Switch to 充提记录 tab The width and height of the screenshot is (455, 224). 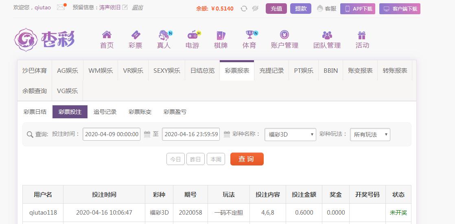pyautogui.click(x=271, y=70)
